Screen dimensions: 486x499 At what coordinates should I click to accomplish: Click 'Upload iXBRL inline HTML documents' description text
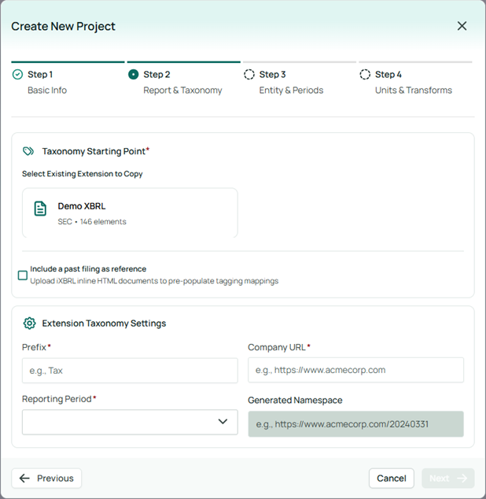click(154, 281)
